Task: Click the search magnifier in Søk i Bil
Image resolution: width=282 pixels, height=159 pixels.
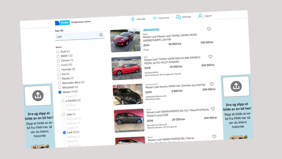Action: [101, 35]
